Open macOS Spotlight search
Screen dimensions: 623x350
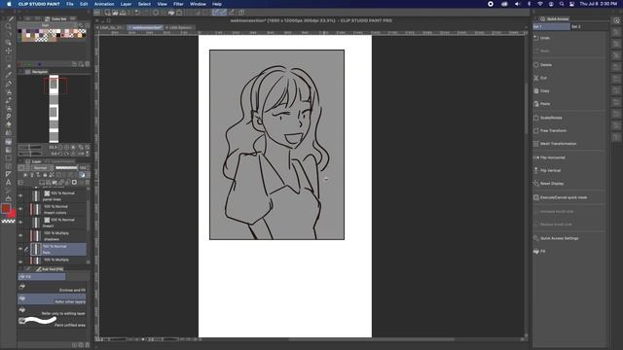(x=562, y=4)
